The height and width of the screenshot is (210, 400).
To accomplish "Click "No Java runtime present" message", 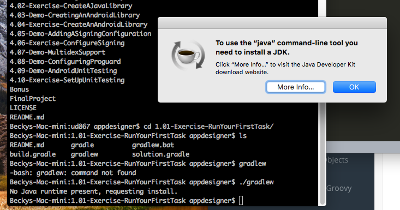I will point(93,191).
